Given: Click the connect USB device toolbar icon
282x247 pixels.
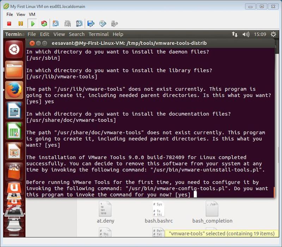Looking at the screenshot, I should (114, 24).
